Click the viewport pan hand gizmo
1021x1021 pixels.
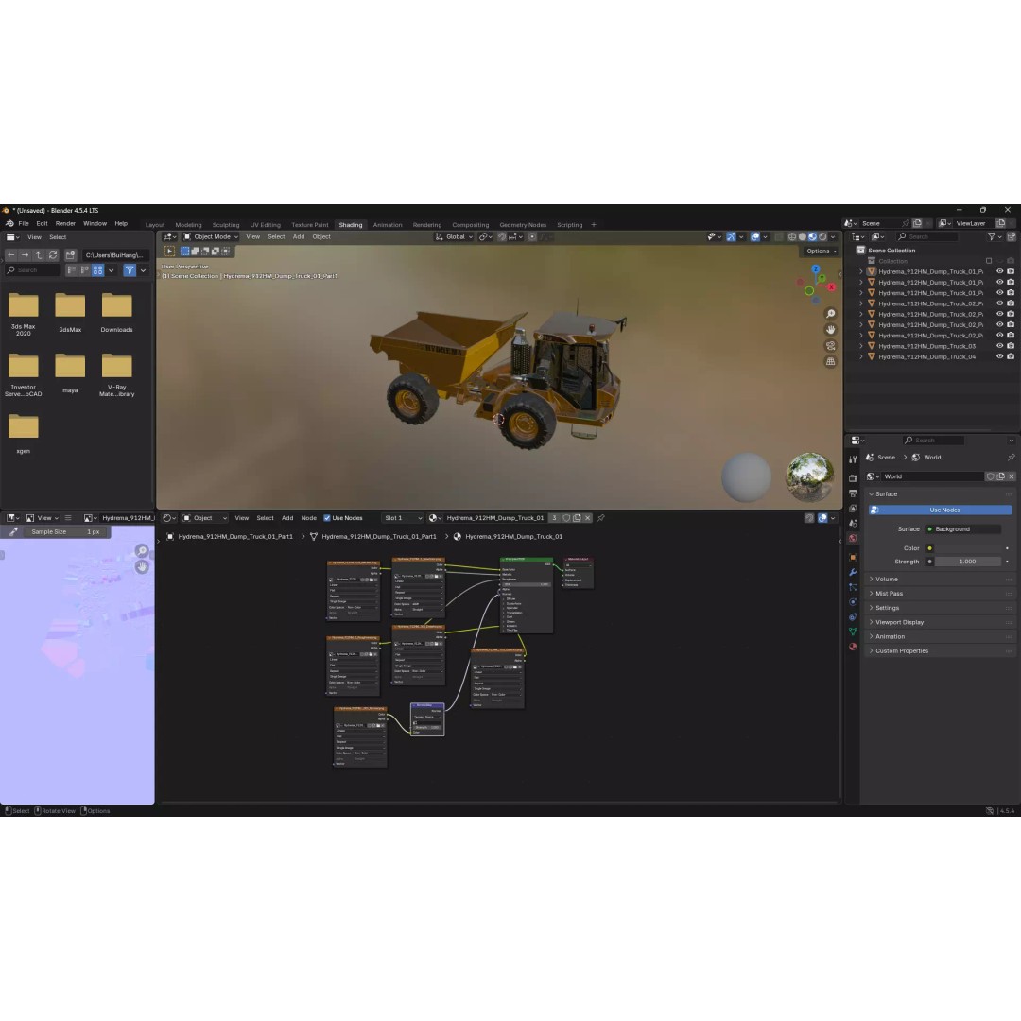[x=830, y=330]
